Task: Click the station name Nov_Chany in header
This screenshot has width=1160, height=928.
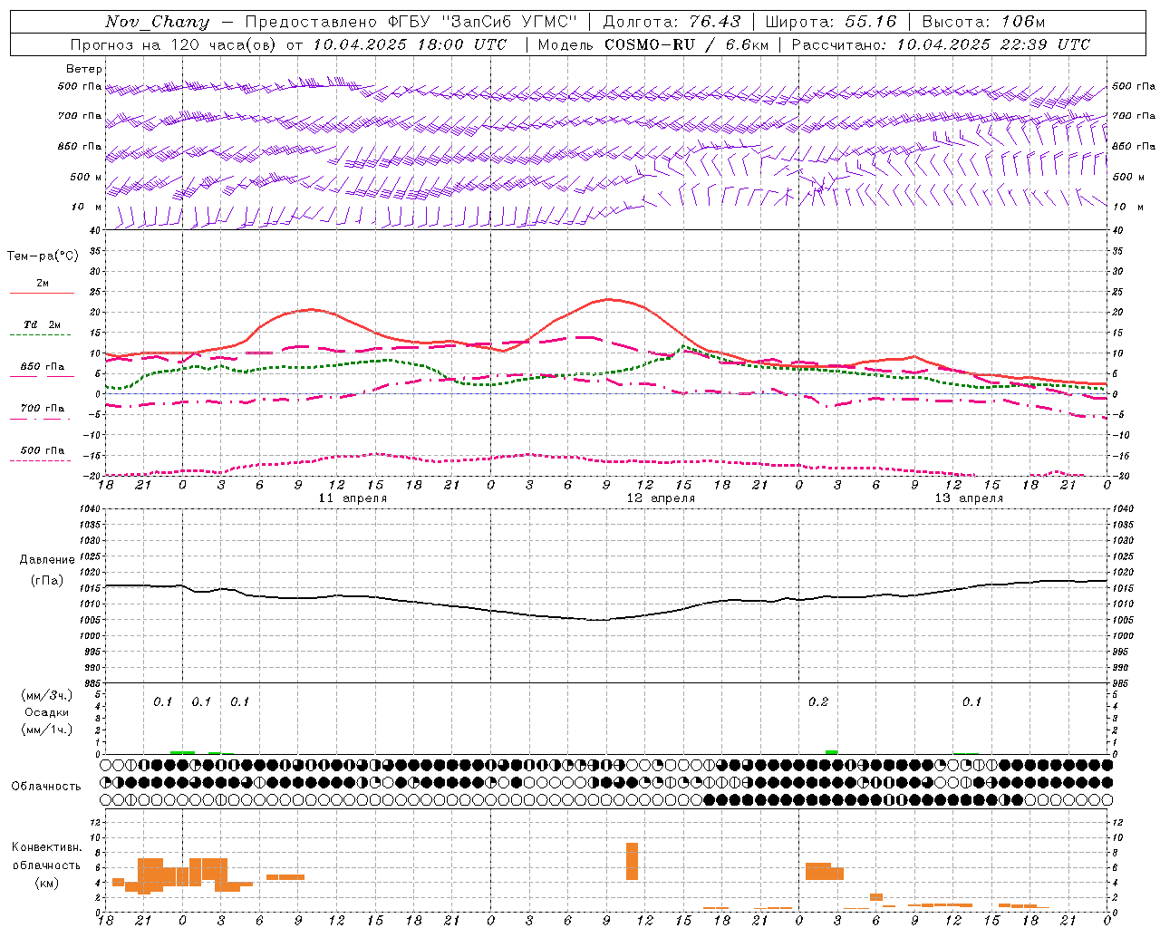Action: point(157,22)
